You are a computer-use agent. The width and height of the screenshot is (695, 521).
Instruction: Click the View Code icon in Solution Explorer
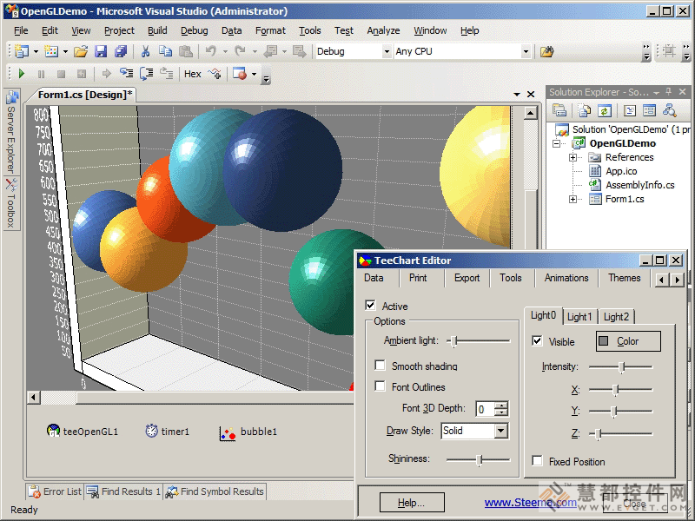(629, 110)
